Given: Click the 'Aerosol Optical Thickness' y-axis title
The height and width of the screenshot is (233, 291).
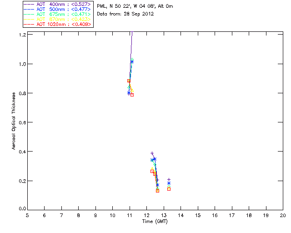Looking at the screenshot, I should click(x=14, y=121).
